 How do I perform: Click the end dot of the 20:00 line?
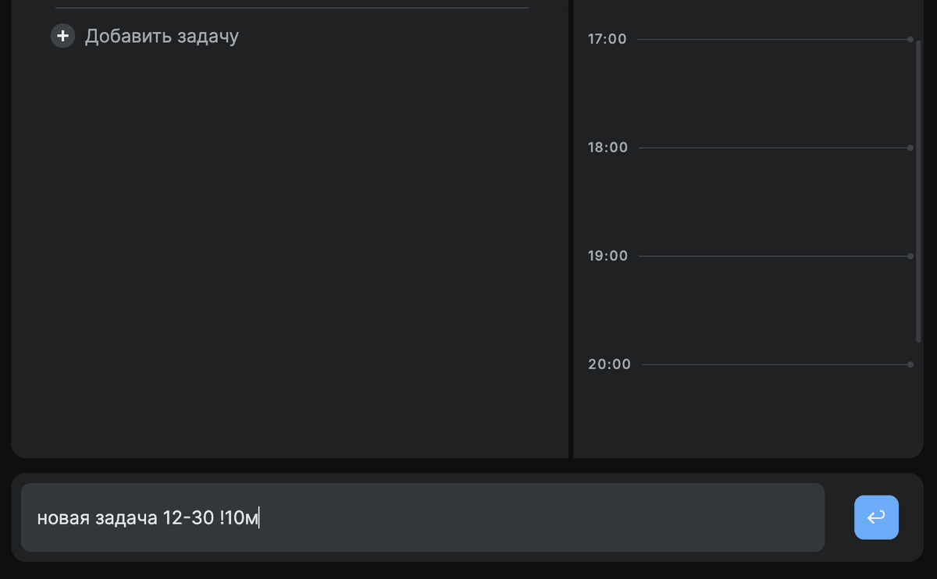pos(910,364)
